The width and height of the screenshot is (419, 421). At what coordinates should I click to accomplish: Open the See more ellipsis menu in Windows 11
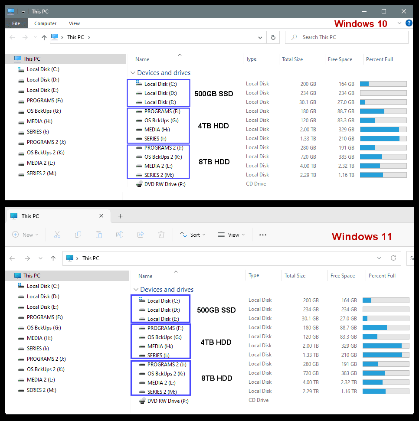tap(263, 235)
